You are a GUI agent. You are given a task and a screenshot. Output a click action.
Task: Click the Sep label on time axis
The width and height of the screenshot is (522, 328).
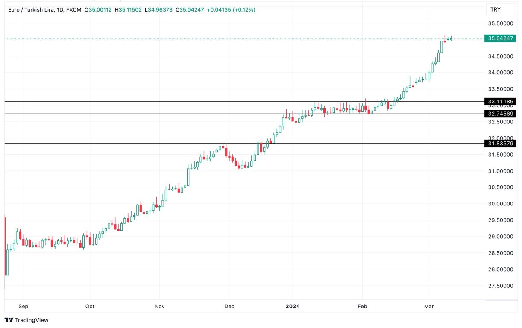tap(23, 306)
